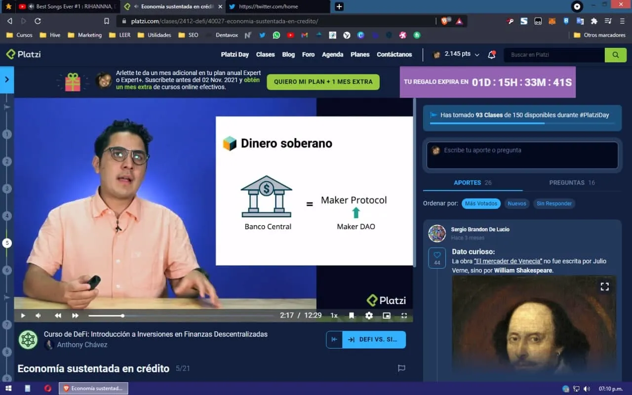This screenshot has width=632, height=395.
Task: Switch to the YouTube Best Songs Ever tab
Action: tap(68, 6)
